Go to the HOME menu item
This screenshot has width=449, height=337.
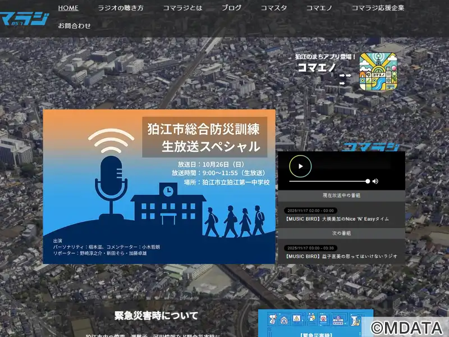pyautogui.click(x=68, y=8)
